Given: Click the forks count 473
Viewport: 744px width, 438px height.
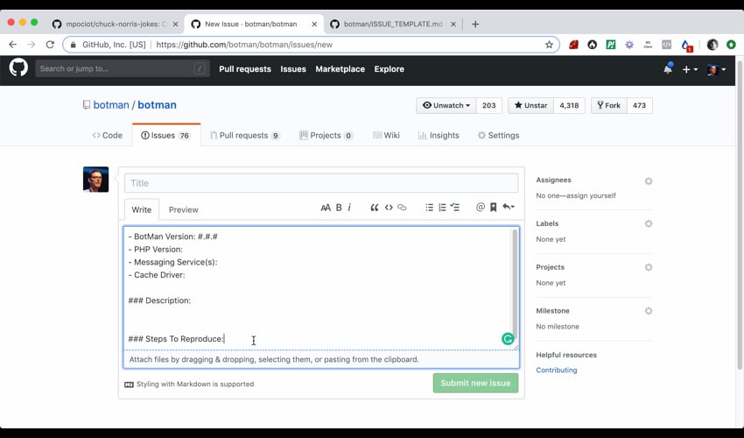Looking at the screenshot, I should [x=639, y=105].
